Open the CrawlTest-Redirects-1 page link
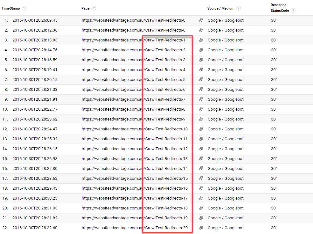This screenshot has height=234, width=313. pos(134,40)
